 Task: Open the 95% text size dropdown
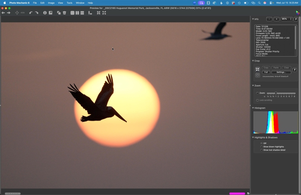point(286,19)
